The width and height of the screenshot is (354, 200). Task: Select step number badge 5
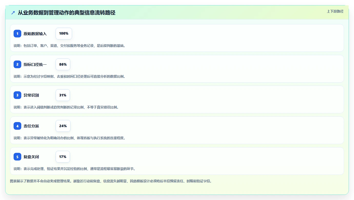(x=17, y=157)
